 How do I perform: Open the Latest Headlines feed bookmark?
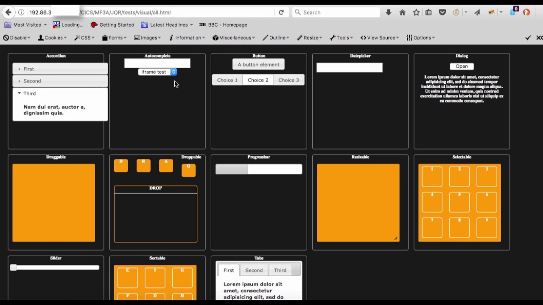(167, 25)
